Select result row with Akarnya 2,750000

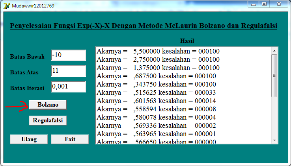click(x=183, y=59)
